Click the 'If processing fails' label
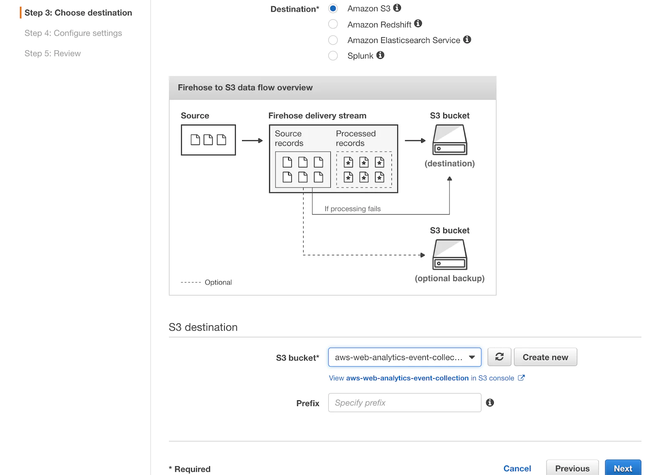 pos(352,209)
